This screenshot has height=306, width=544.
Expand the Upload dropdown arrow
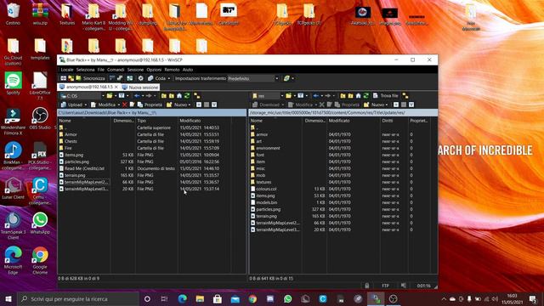(86, 105)
